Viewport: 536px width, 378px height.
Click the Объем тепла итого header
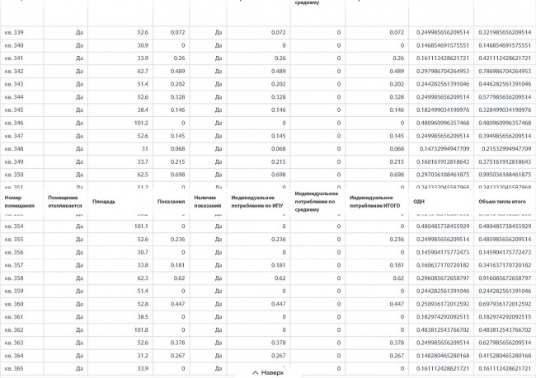point(502,202)
